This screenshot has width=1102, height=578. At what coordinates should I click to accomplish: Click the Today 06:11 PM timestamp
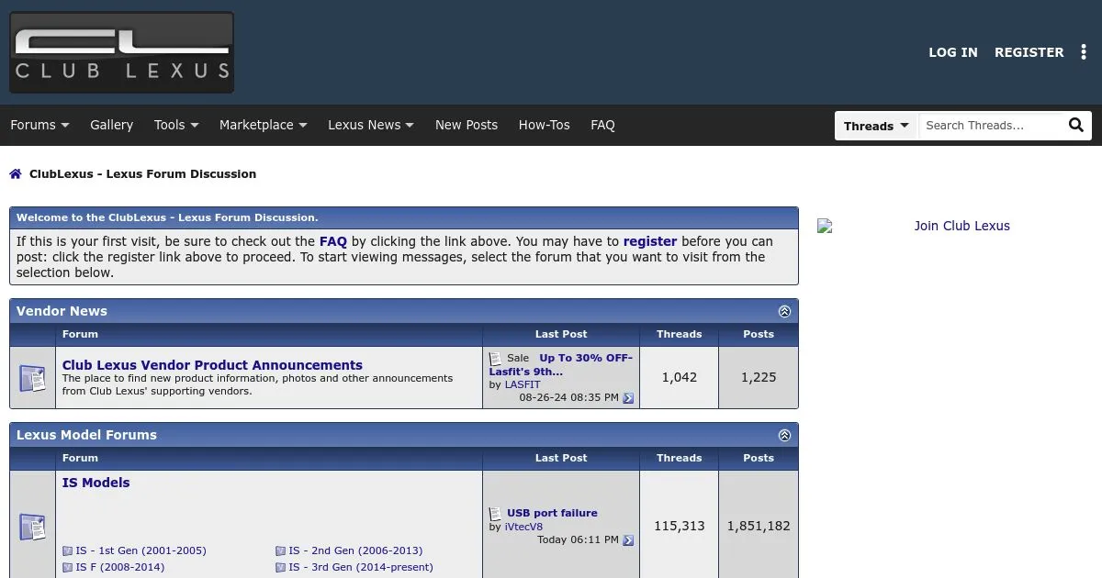pyautogui.click(x=578, y=540)
